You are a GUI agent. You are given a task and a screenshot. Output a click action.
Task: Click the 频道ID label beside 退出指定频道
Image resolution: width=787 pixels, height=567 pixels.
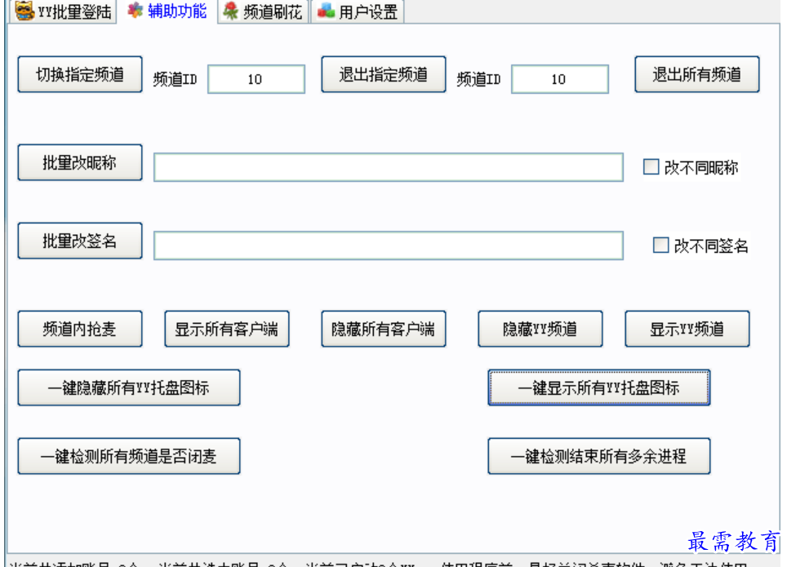(x=478, y=79)
